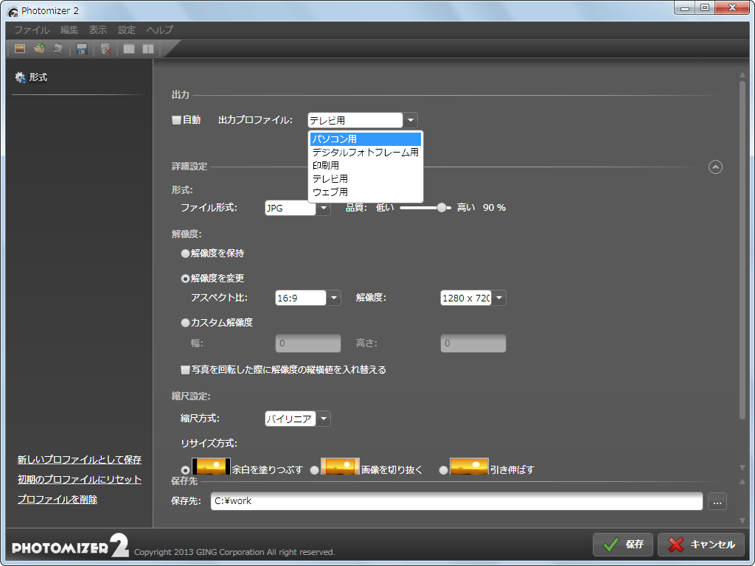Click the 初期のプロファイルにリセット link

coord(80,479)
